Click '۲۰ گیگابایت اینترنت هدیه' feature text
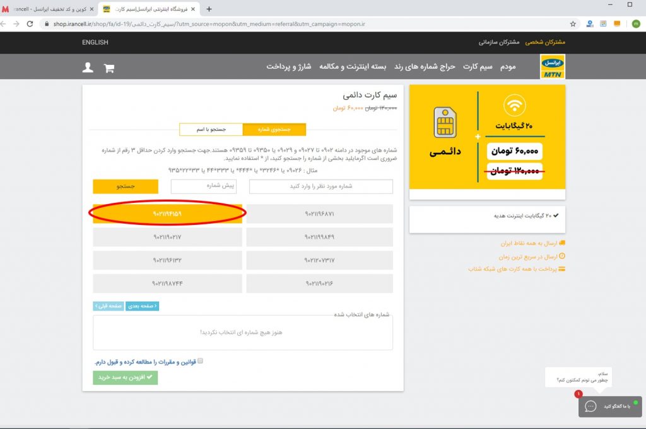This screenshot has width=646, height=429. (523, 215)
